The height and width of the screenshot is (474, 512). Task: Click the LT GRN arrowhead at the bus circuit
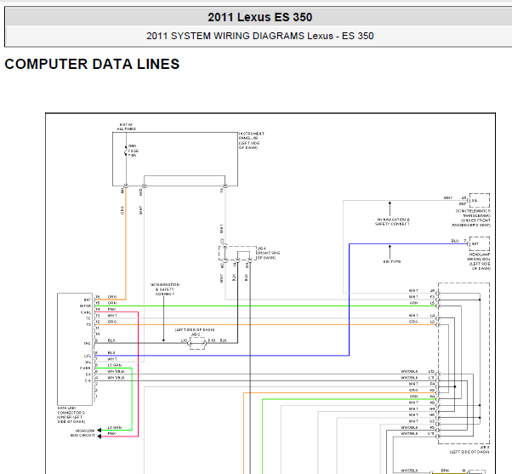[100, 431]
